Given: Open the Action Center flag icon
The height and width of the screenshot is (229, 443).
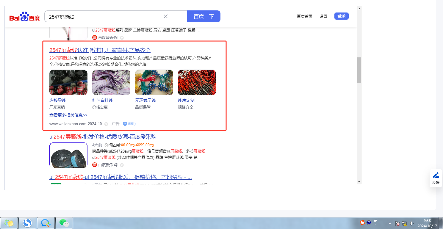Looking at the screenshot, I should (397, 223).
